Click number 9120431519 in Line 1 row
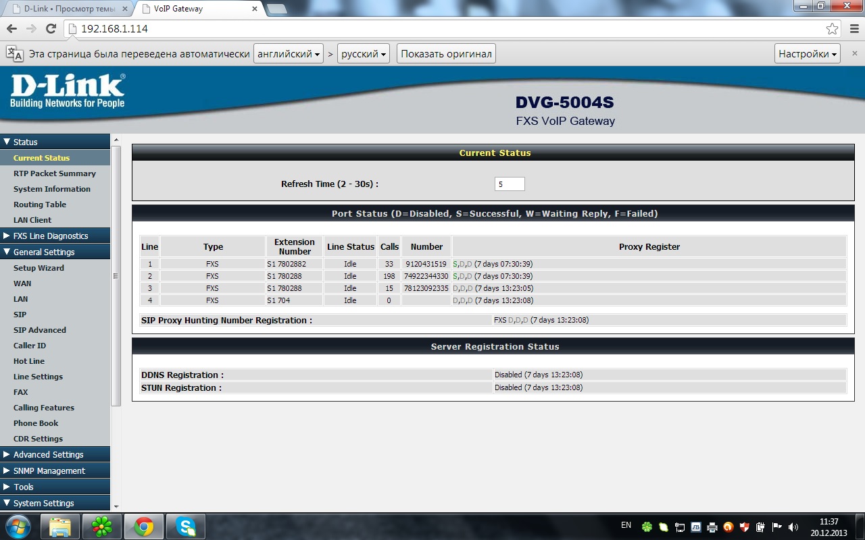This screenshot has width=865, height=540. (426, 264)
